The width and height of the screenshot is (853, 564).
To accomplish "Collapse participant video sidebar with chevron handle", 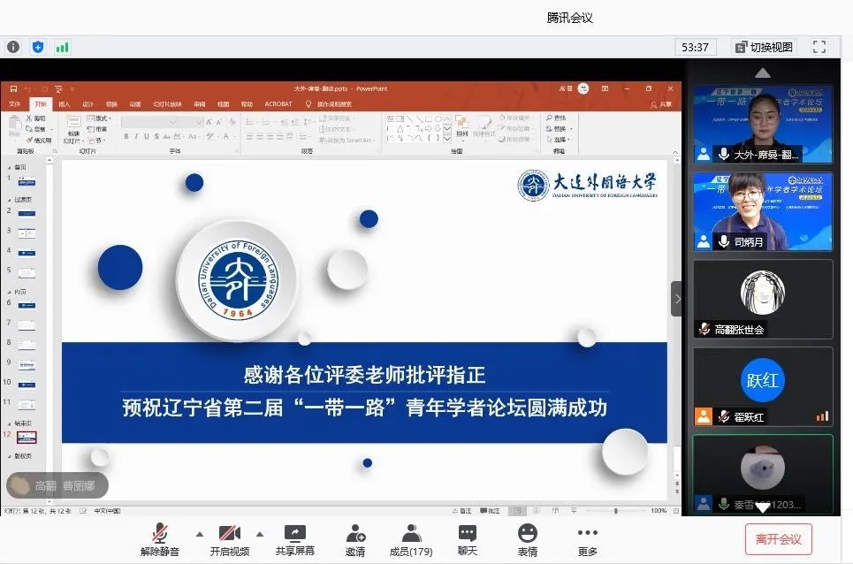I will [x=677, y=299].
